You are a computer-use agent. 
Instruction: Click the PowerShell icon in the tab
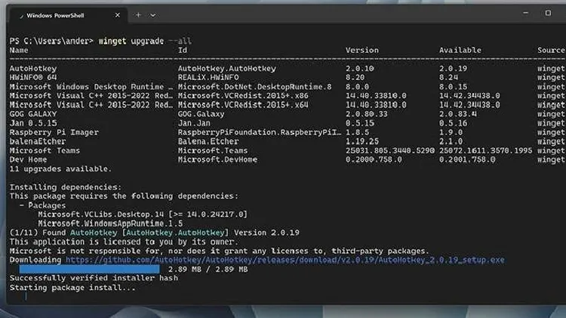(x=21, y=16)
